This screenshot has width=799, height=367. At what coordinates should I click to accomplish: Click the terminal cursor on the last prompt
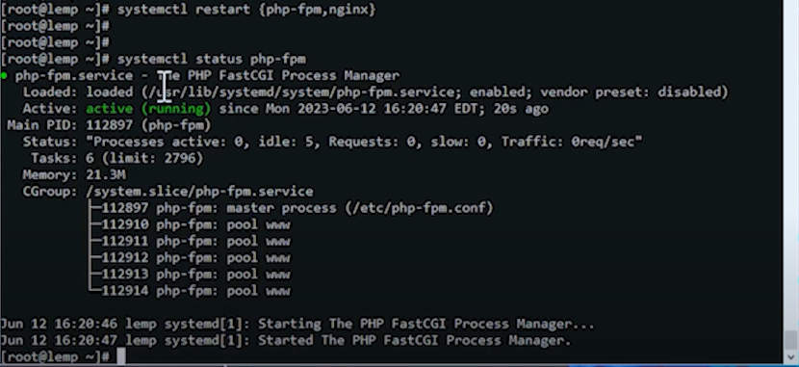pos(120,356)
